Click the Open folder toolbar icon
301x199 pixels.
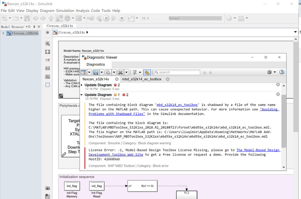[x=16, y=18]
